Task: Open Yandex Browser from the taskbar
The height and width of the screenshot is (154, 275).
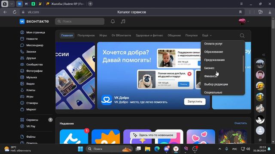Action: [x=176, y=149]
